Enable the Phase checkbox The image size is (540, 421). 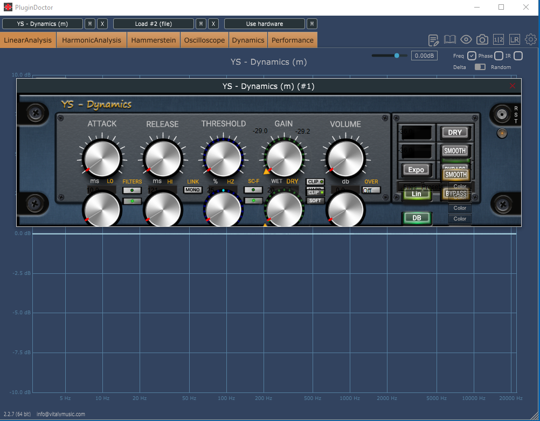[x=499, y=56]
